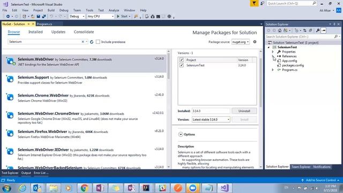343x193 pixels.
Task: Open the Start button dropdown arrow
Action: pos(130,17)
